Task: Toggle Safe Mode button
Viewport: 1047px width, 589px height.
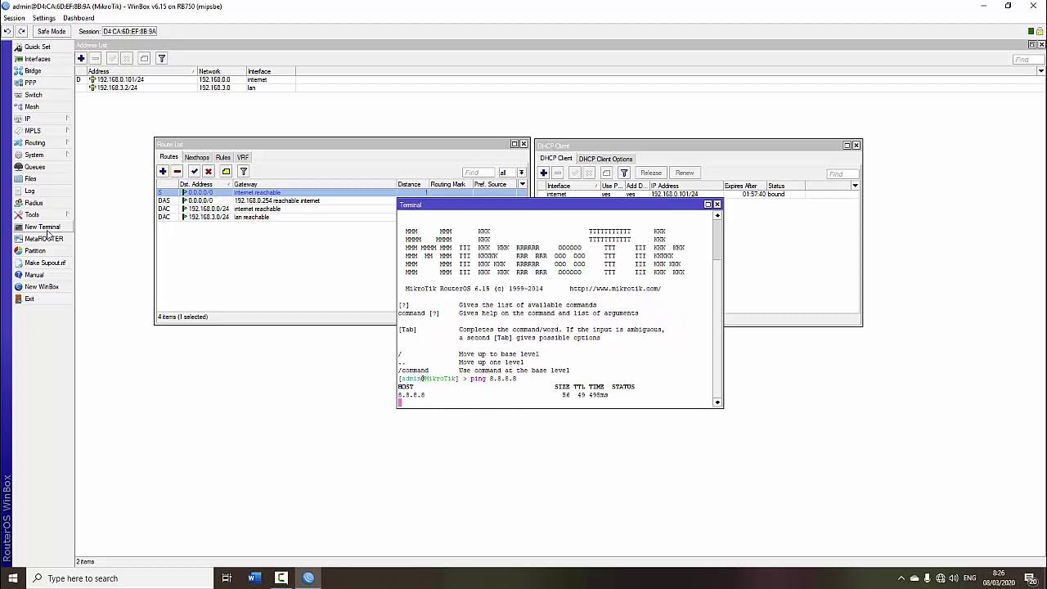Action: pos(51,31)
